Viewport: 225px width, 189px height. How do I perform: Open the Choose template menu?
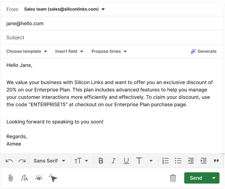(x=27, y=51)
